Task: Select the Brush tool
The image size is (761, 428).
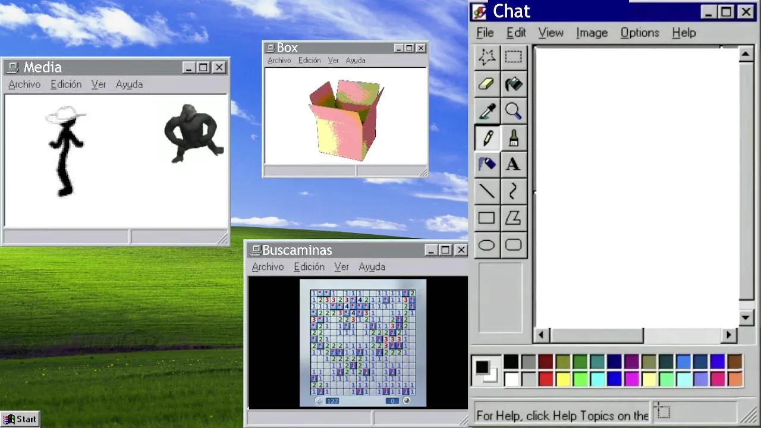Action: (x=513, y=138)
